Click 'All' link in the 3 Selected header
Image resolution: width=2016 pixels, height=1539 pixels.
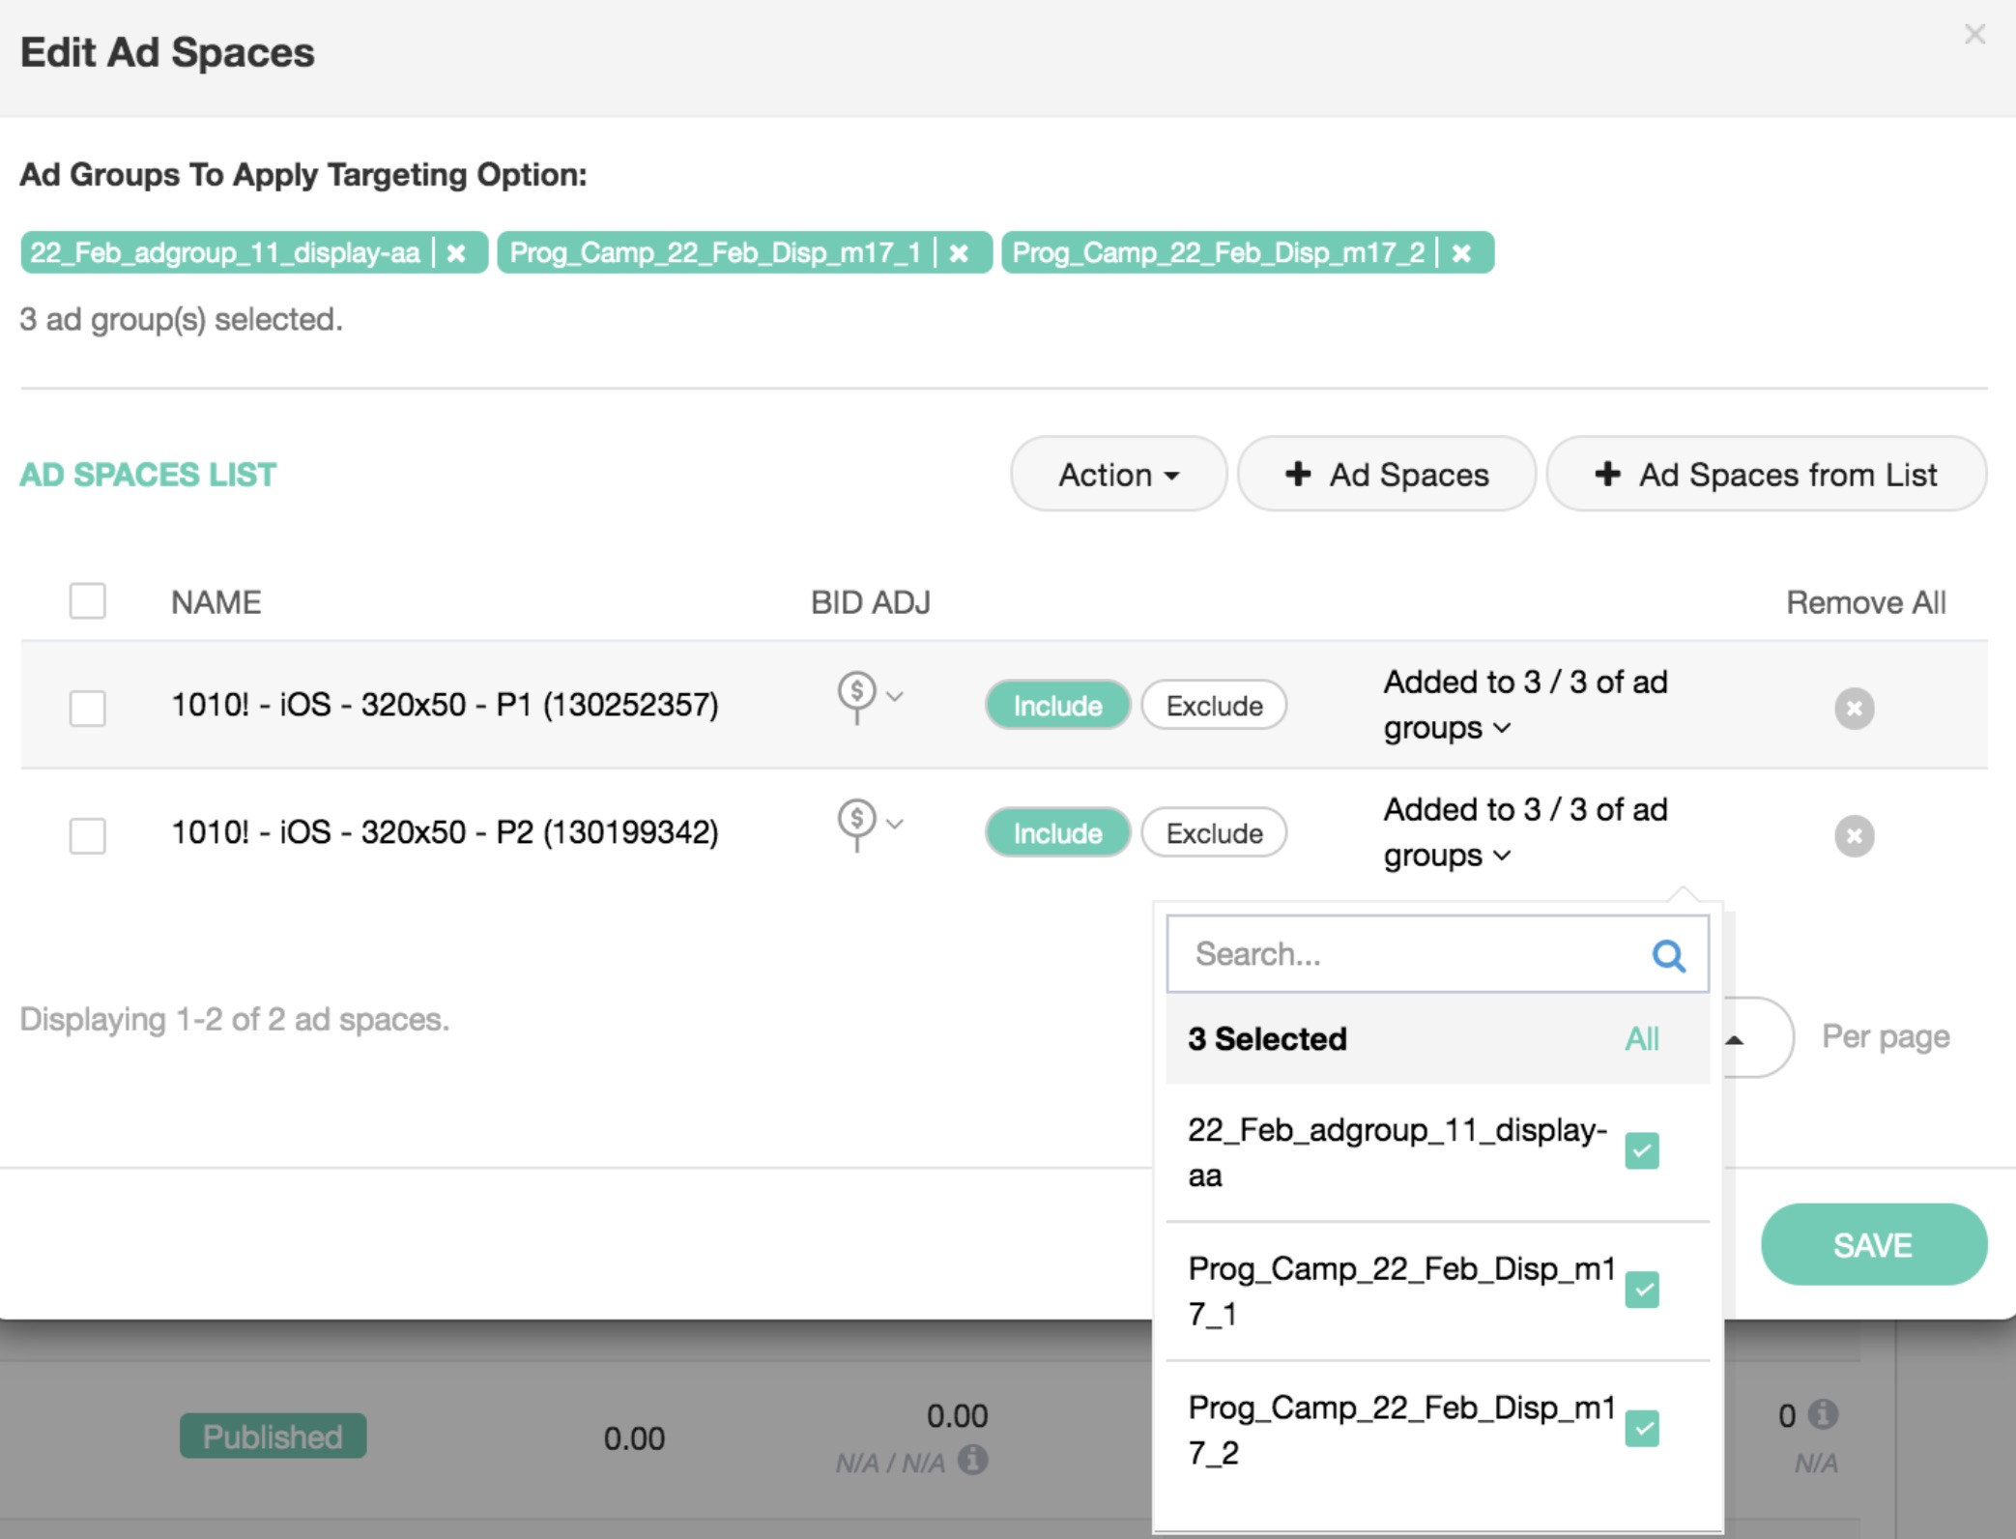pos(1641,1039)
